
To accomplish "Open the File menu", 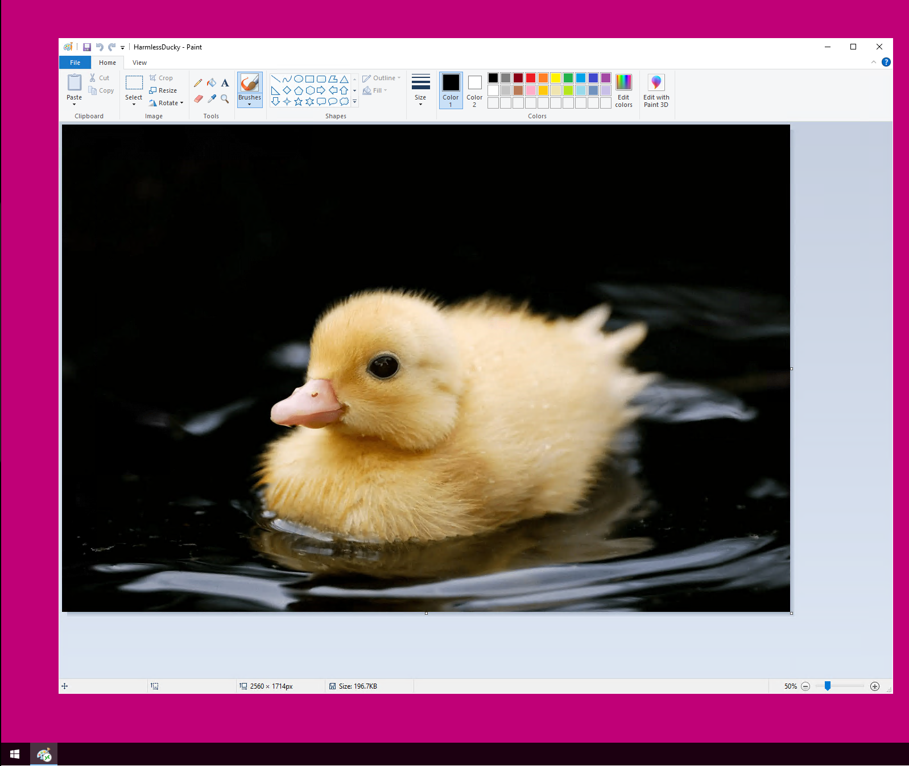I will (x=75, y=63).
